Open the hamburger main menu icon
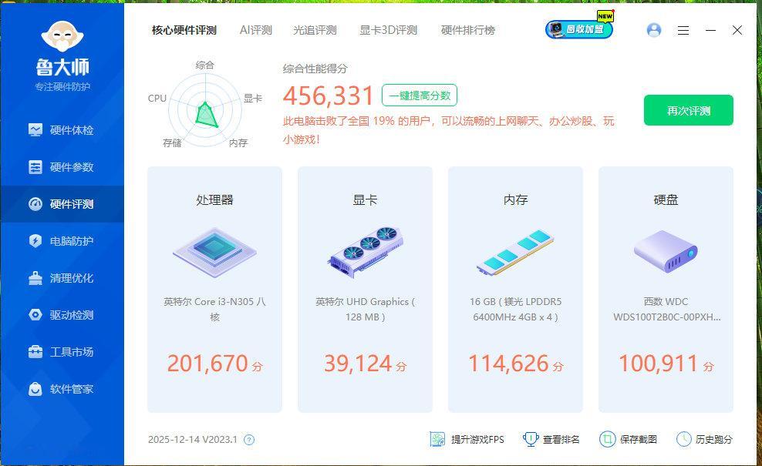The width and height of the screenshot is (762, 466). pos(683,31)
